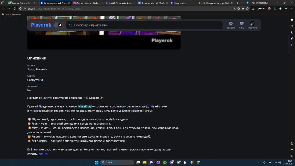Open File Explorer from taskbar
Image resolution: width=295 pixels, height=166 pixels.
145,162
